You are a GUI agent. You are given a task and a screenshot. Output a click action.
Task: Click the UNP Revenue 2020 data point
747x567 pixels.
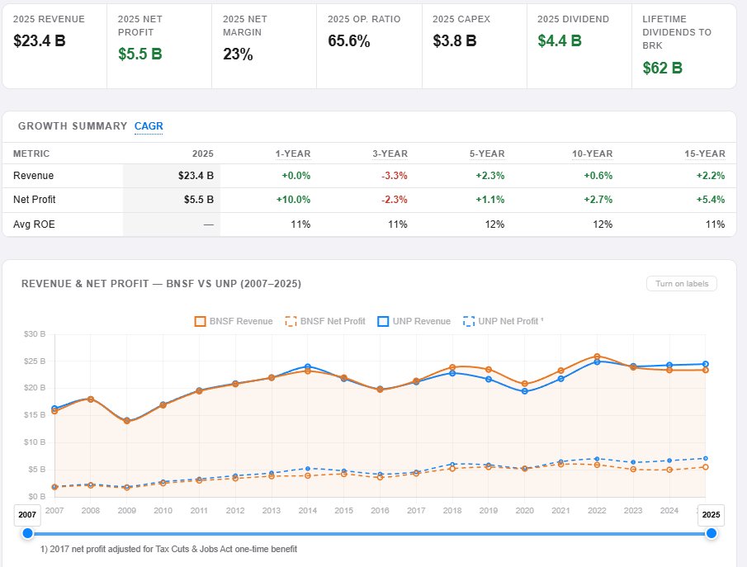[524, 391]
